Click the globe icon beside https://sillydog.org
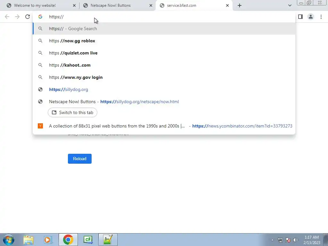The image size is (328, 246). 40,89
